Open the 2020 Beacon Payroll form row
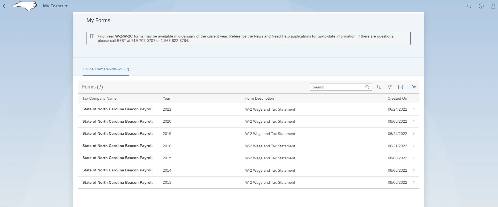Screen dimensions: 498x207 click(117, 121)
